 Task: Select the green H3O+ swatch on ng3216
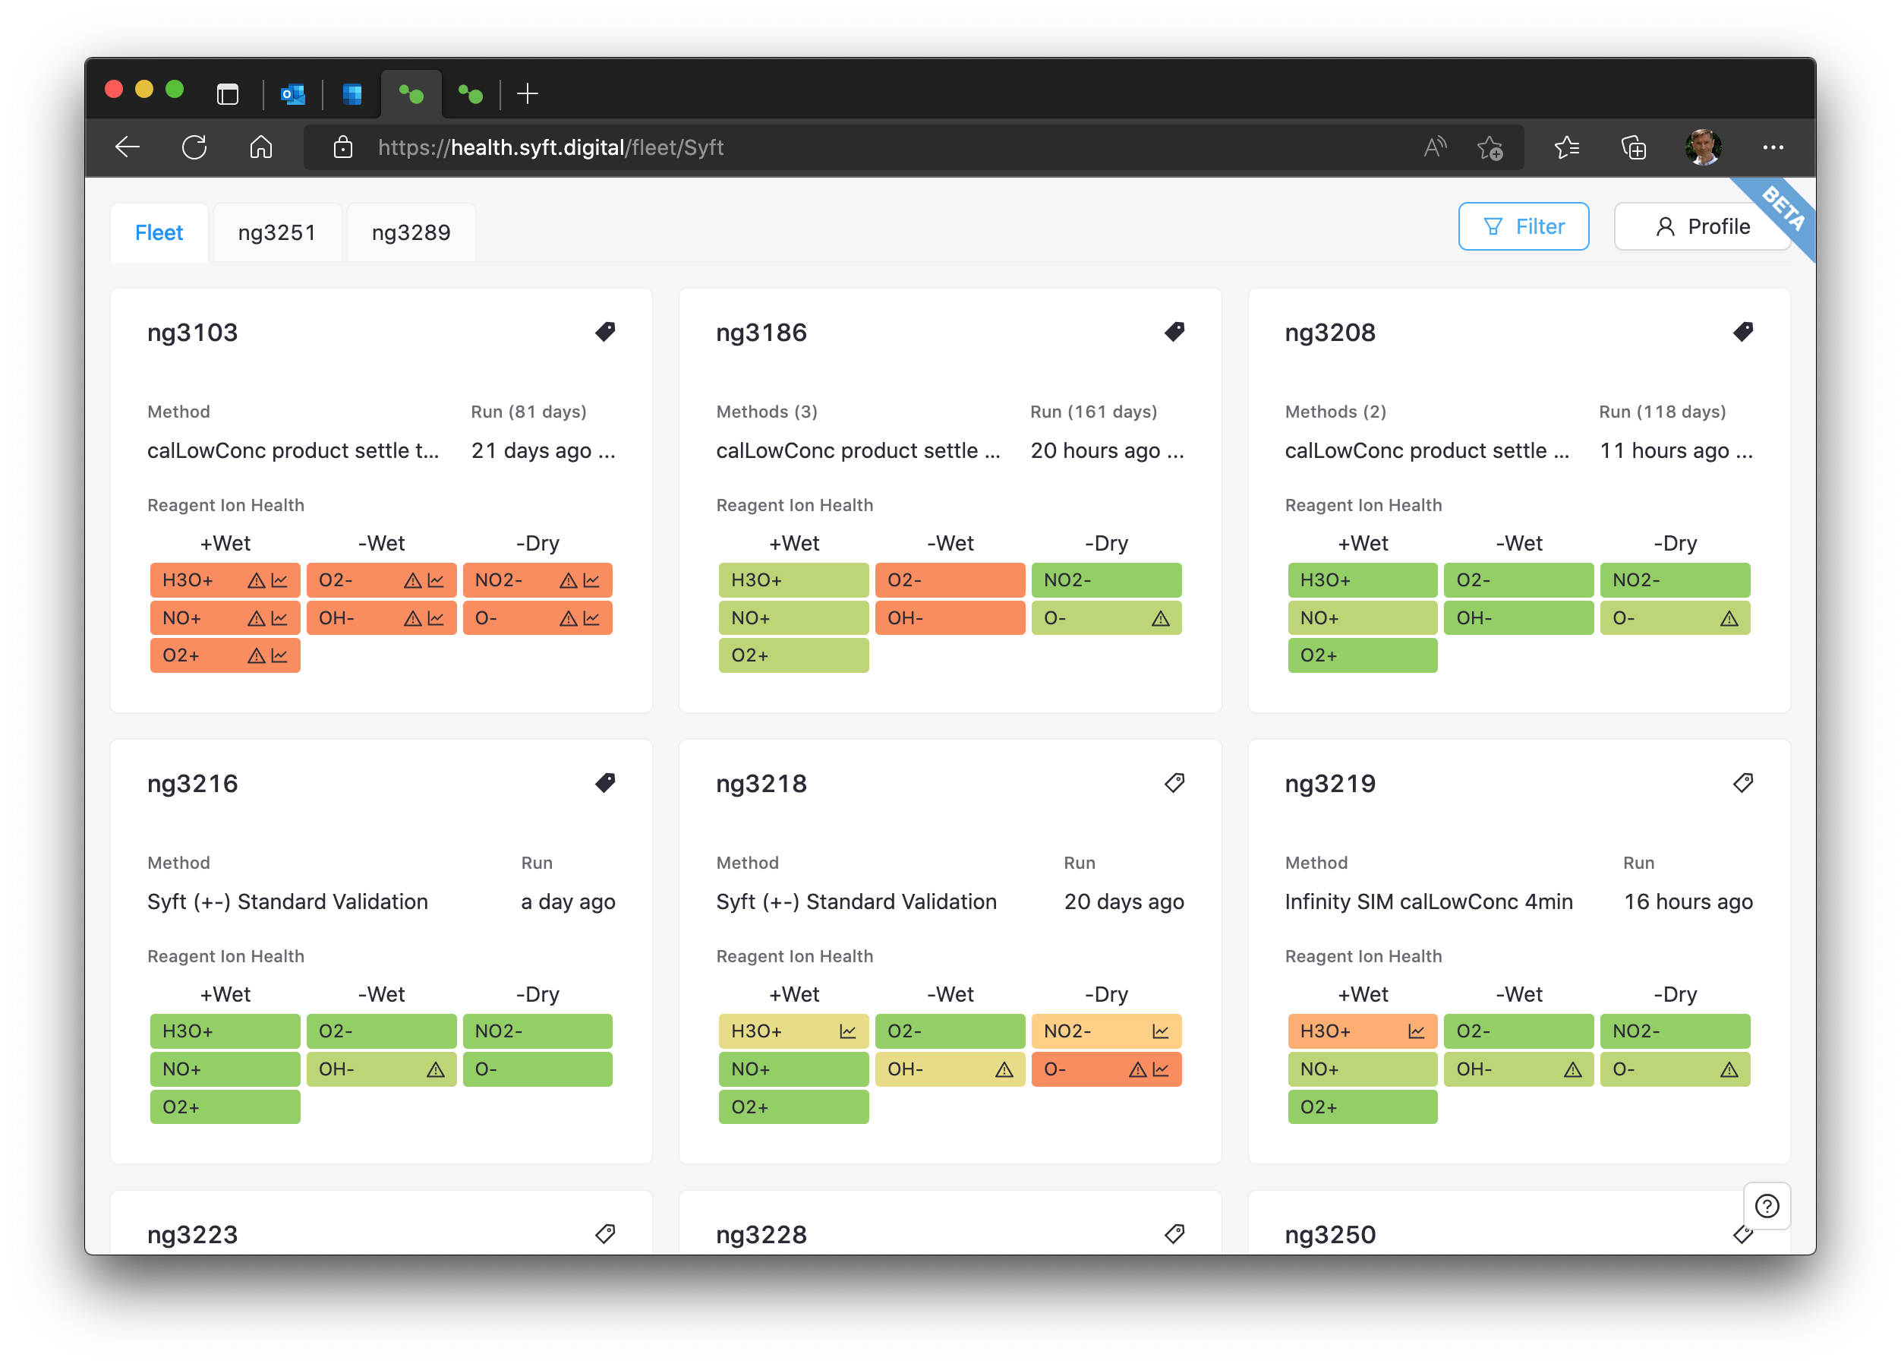coord(225,1031)
